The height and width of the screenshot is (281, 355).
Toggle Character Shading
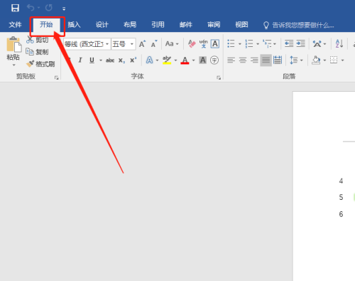click(203, 60)
